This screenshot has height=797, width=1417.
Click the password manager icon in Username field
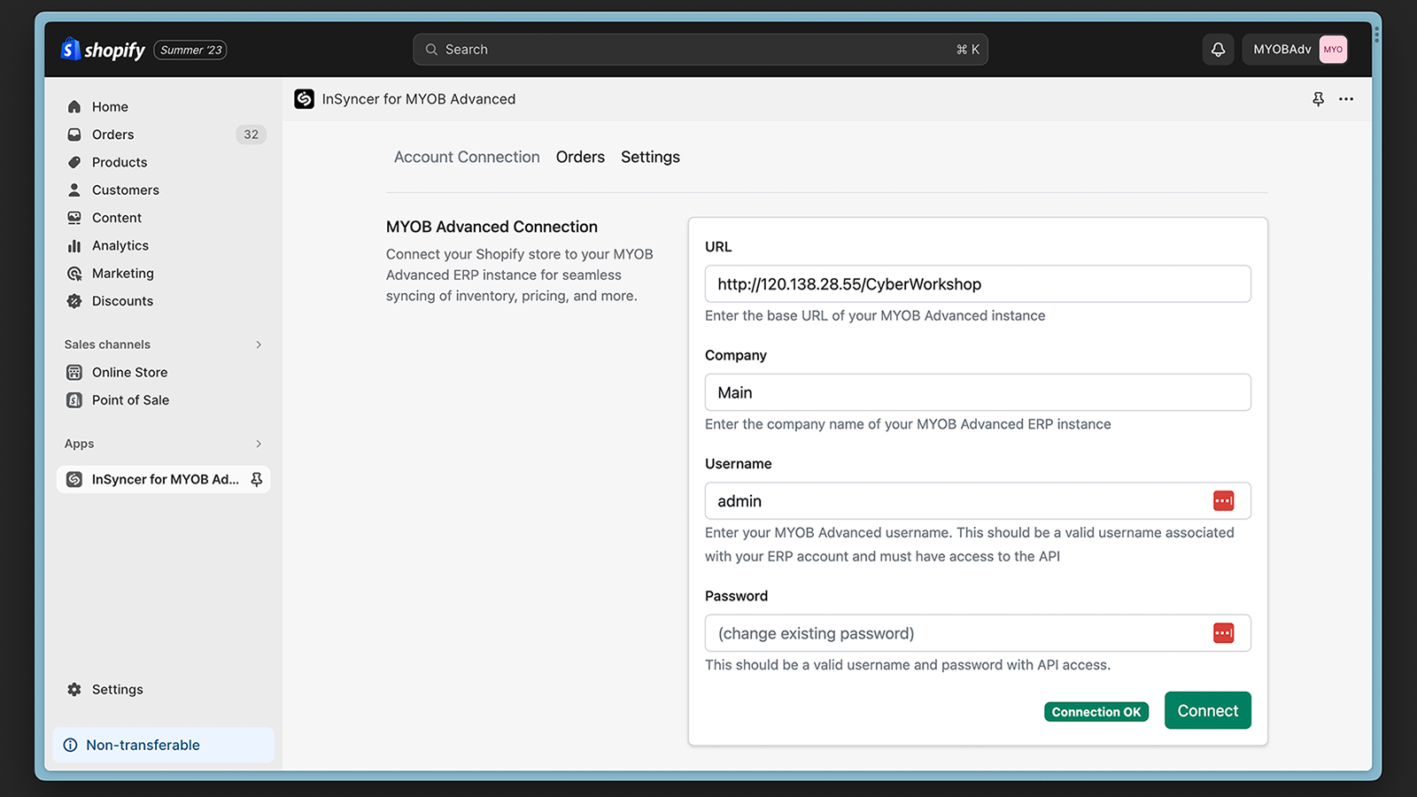(1223, 501)
